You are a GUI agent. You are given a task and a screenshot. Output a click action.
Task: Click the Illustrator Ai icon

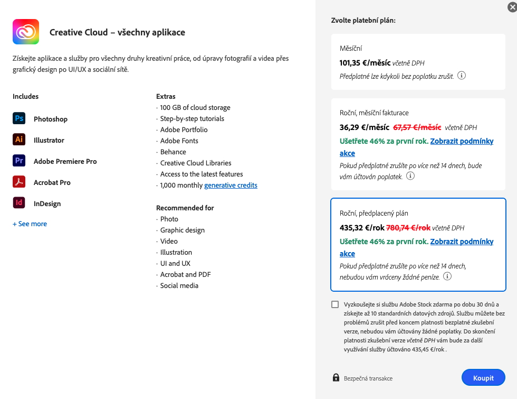point(19,140)
